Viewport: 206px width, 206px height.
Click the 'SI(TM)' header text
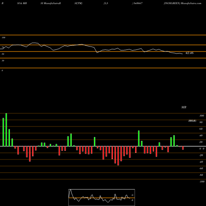[x=78, y=3]
